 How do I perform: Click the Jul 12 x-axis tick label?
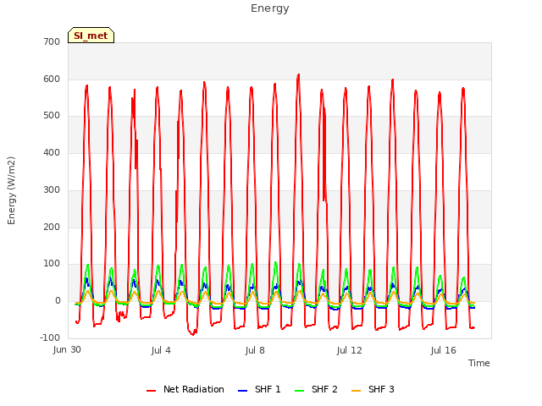349,350
